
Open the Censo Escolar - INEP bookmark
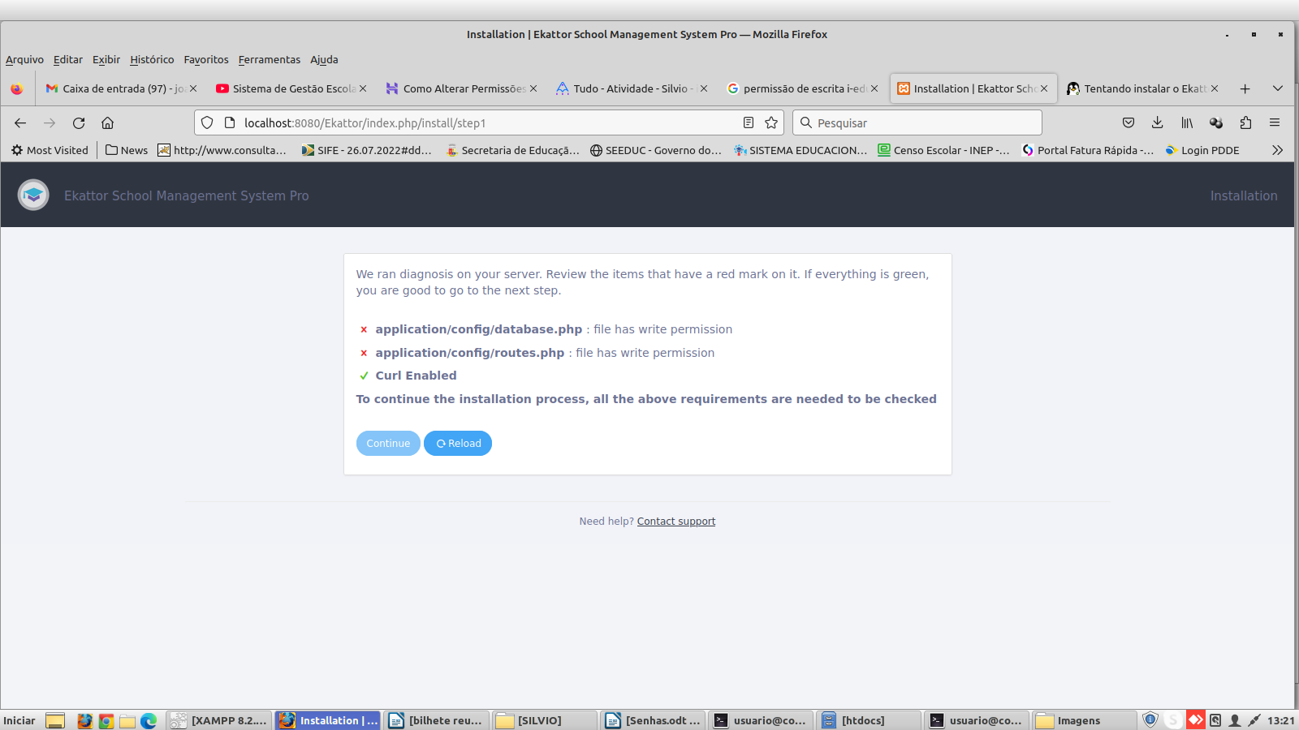943,150
